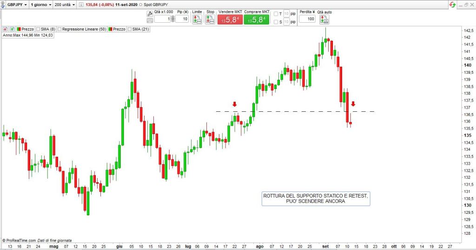Restore the chart window size
This screenshot has height=250, width=476.
click(x=466, y=5)
